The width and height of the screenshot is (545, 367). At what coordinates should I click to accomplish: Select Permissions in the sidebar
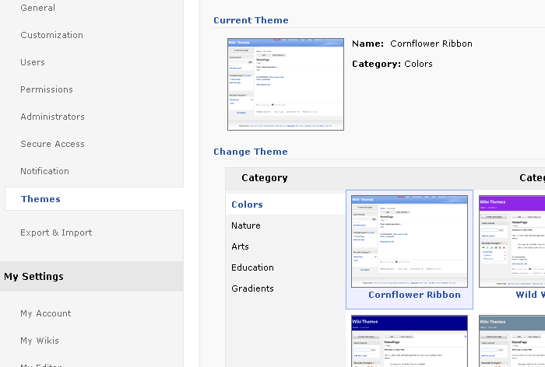pyautogui.click(x=47, y=89)
